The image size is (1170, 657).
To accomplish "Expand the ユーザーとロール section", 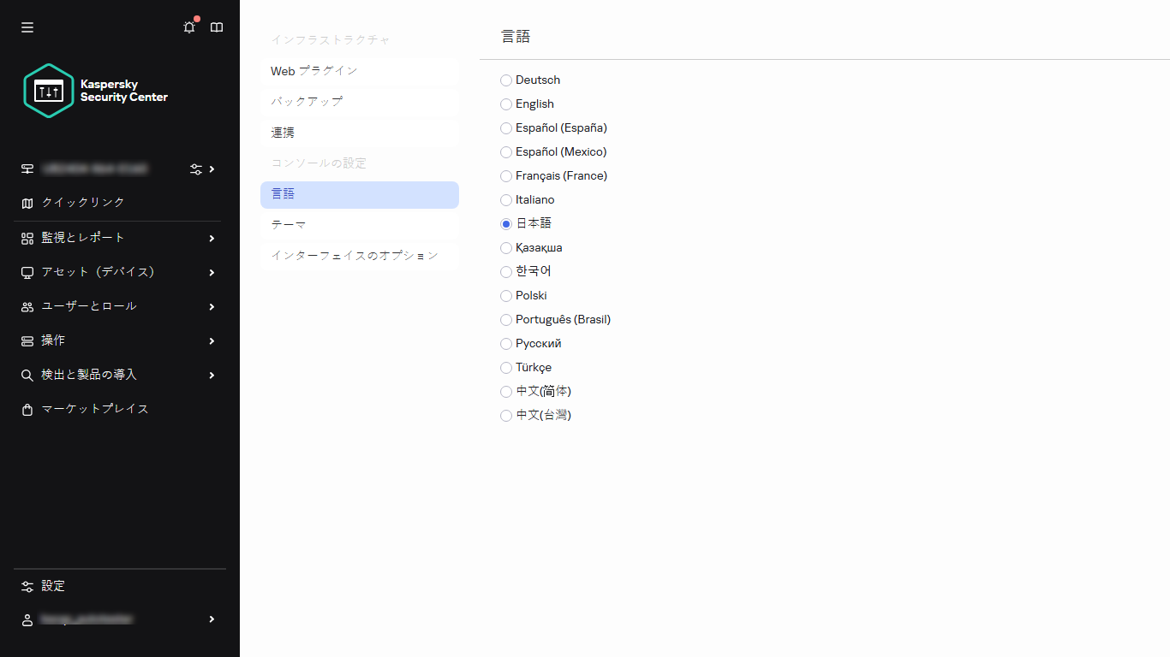I will 88,306.
